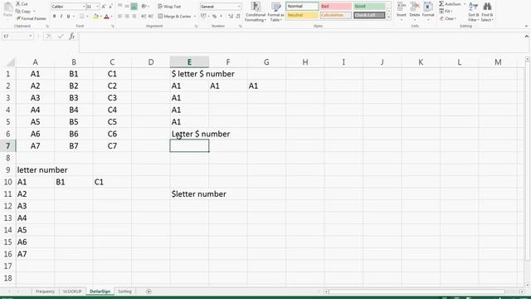Image resolution: width=531 pixels, height=299 pixels.
Task: Open the Format as Table menu
Action: [276, 12]
